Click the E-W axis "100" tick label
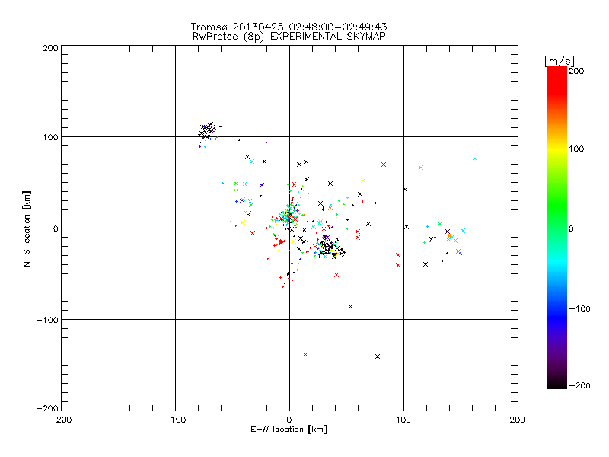The width and height of the screenshot is (609, 457). (x=403, y=420)
